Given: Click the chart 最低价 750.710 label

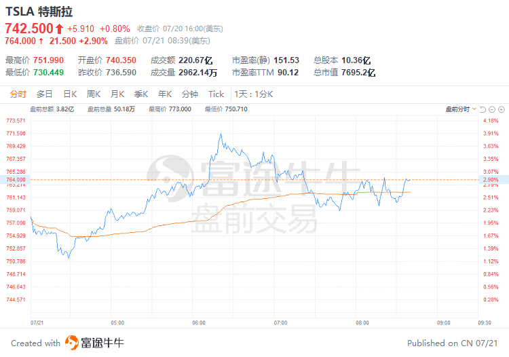Looking at the screenshot, I should (x=226, y=109).
